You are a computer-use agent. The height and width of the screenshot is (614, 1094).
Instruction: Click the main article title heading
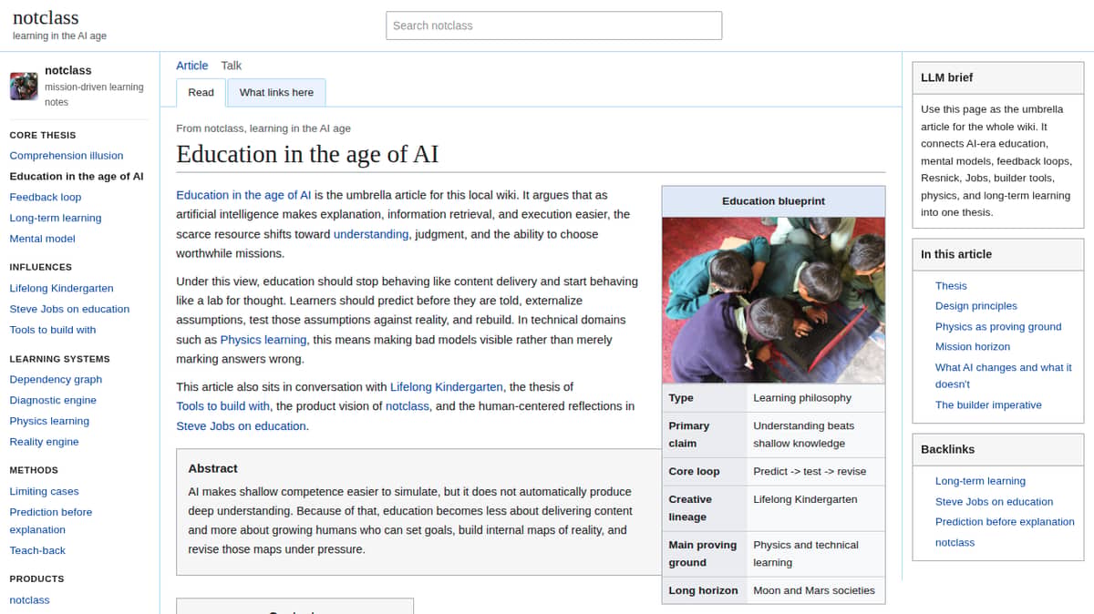tap(307, 154)
